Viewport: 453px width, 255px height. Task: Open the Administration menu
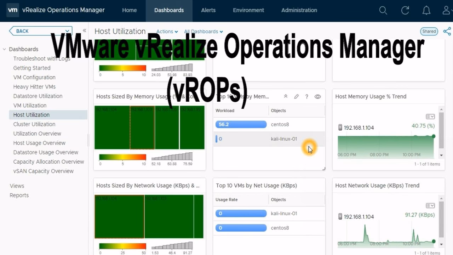[x=299, y=10]
